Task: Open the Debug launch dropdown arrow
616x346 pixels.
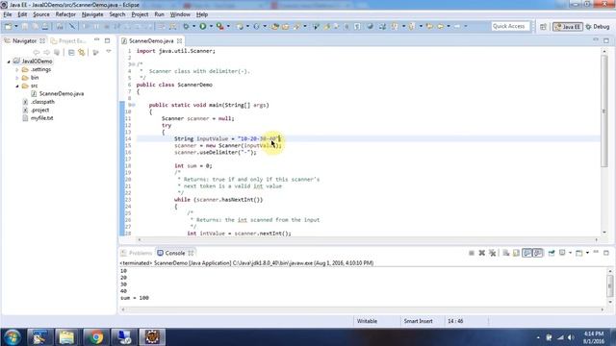Action: coord(193,26)
